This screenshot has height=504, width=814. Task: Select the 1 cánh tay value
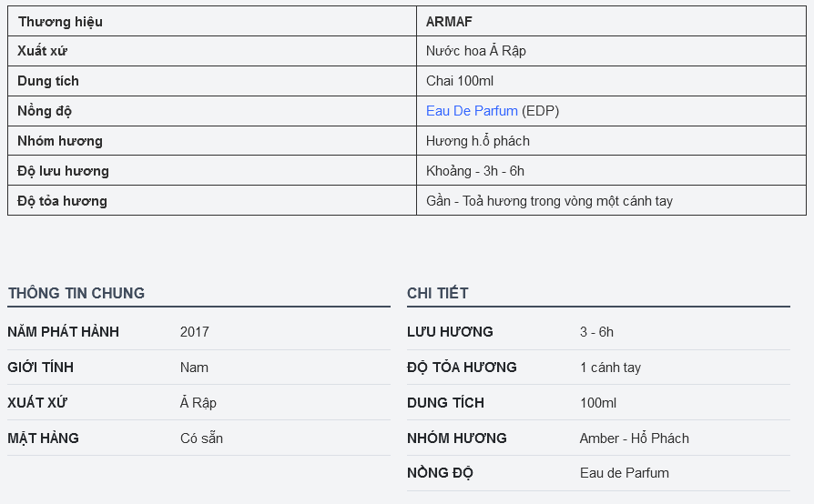click(610, 368)
